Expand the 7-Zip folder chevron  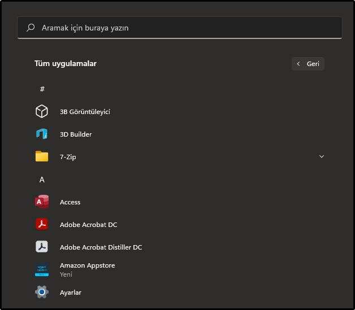click(x=322, y=156)
